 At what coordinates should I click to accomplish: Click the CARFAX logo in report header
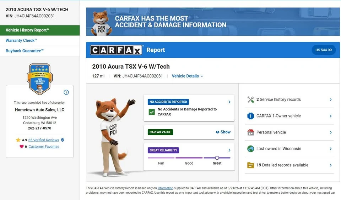[x=116, y=50]
